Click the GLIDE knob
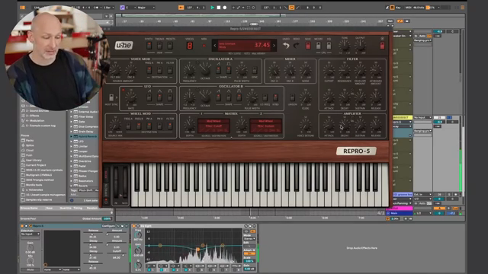 tap(306, 98)
